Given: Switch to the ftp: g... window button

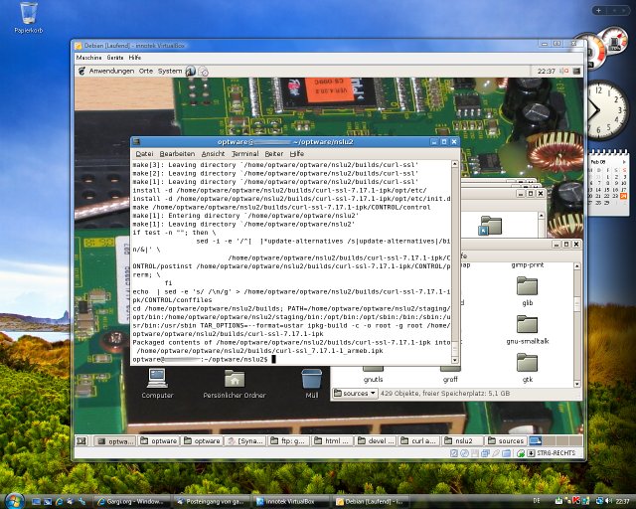Looking at the screenshot, I should 289,440.
